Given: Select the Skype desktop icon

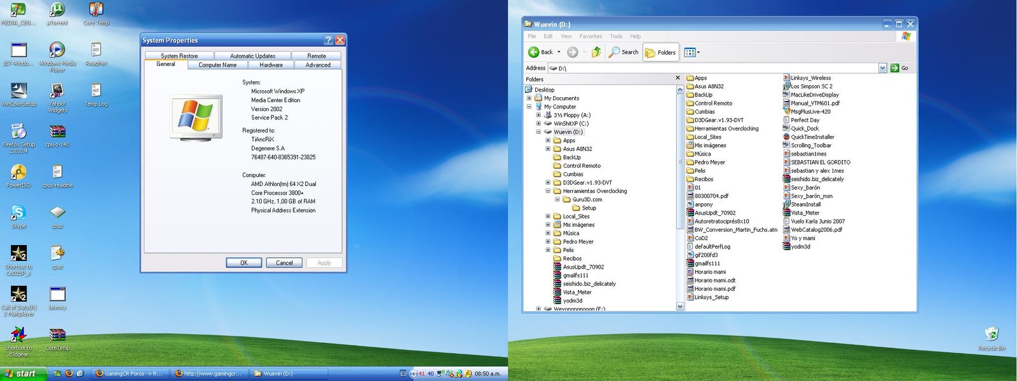Looking at the screenshot, I should [x=19, y=217].
